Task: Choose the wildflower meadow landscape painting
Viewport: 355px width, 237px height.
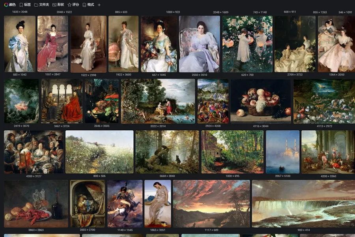Action: (99, 152)
